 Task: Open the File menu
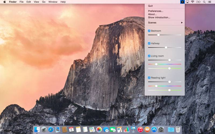pyautogui.click(x=21, y=2)
